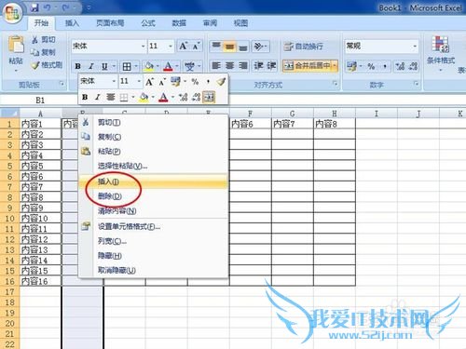Apply ribbon fill color bucket
This screenshot has height=349, width=466.
click(x=149, y=66)
